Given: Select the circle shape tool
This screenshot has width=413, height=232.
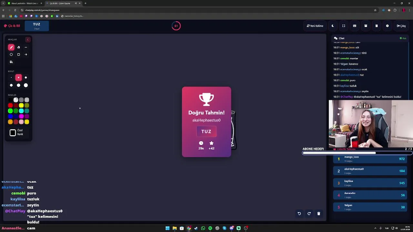Looking at the screenshot, I should coord(11,54).
